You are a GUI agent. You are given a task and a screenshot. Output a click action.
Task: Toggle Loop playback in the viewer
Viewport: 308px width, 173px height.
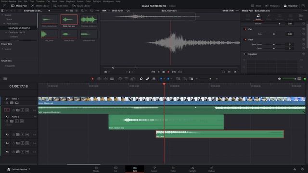coord(180,72)
